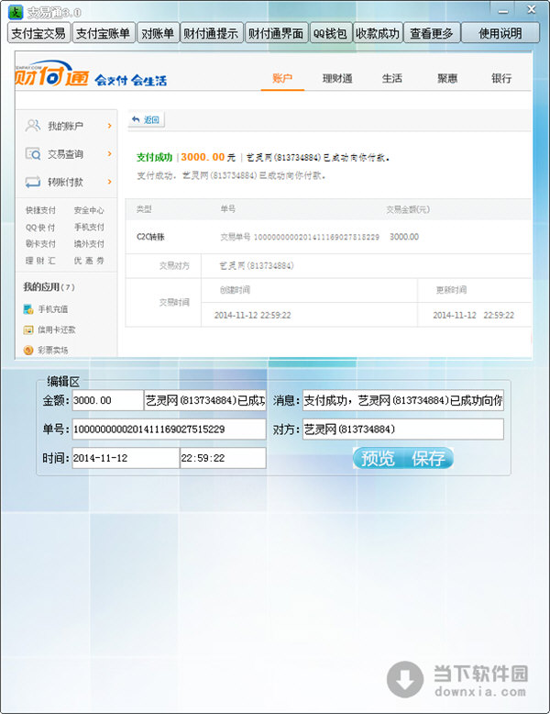The height and width of the screenshot is (714, 550).
Task: Click the 金额 amount input field
Action: pos(106,401)
